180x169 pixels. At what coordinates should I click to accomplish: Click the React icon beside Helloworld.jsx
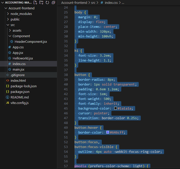tap(10, 58)
